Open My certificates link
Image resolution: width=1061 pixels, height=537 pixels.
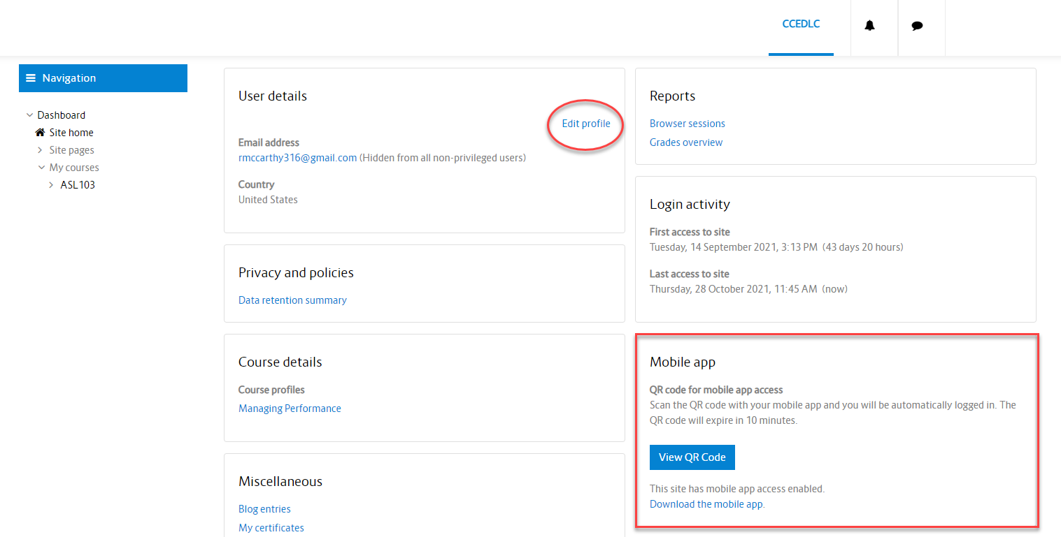coord(271,527)
